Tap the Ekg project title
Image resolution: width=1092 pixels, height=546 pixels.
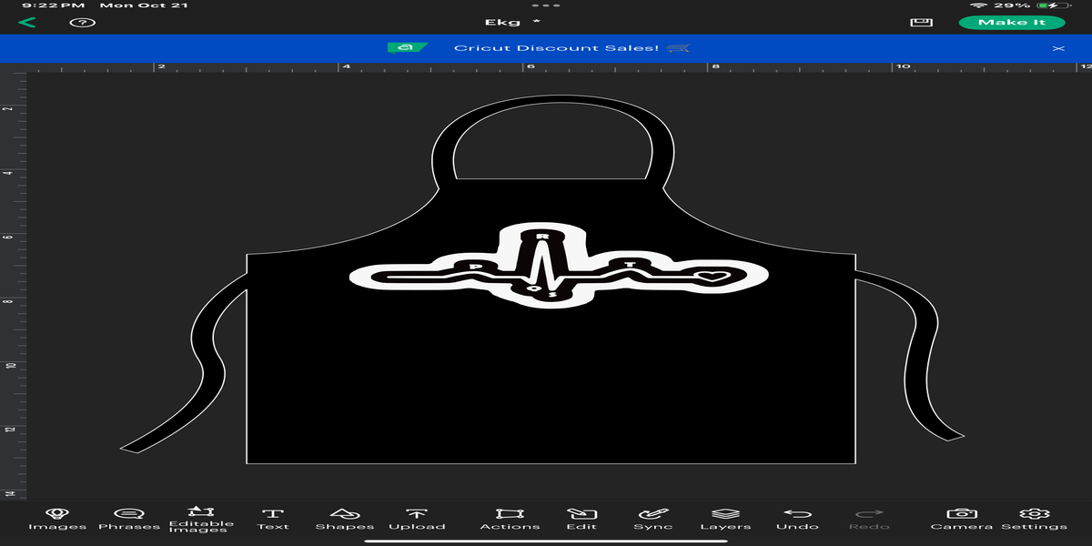coord(503,22)
